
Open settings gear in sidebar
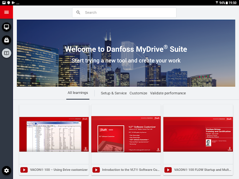(6, 171)
